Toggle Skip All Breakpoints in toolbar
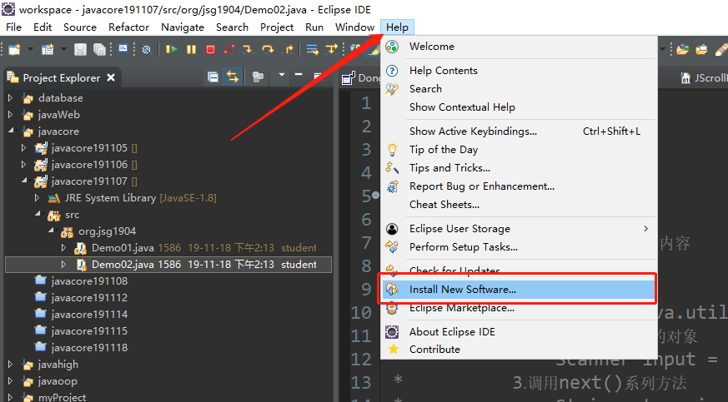Image resolution: width=728 pixels, height=402 pixels. pos(146,49)
